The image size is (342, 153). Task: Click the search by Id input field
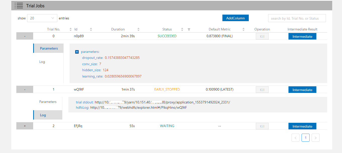(x=297, y=18)
